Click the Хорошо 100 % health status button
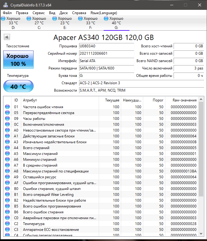Image resolution: width=207 pixels, height=241 pixels. 18,60
